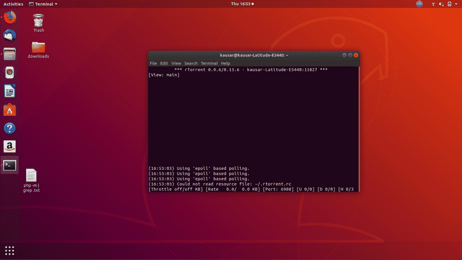Expand the Terminal app menu in top bar

coord(43,4)
